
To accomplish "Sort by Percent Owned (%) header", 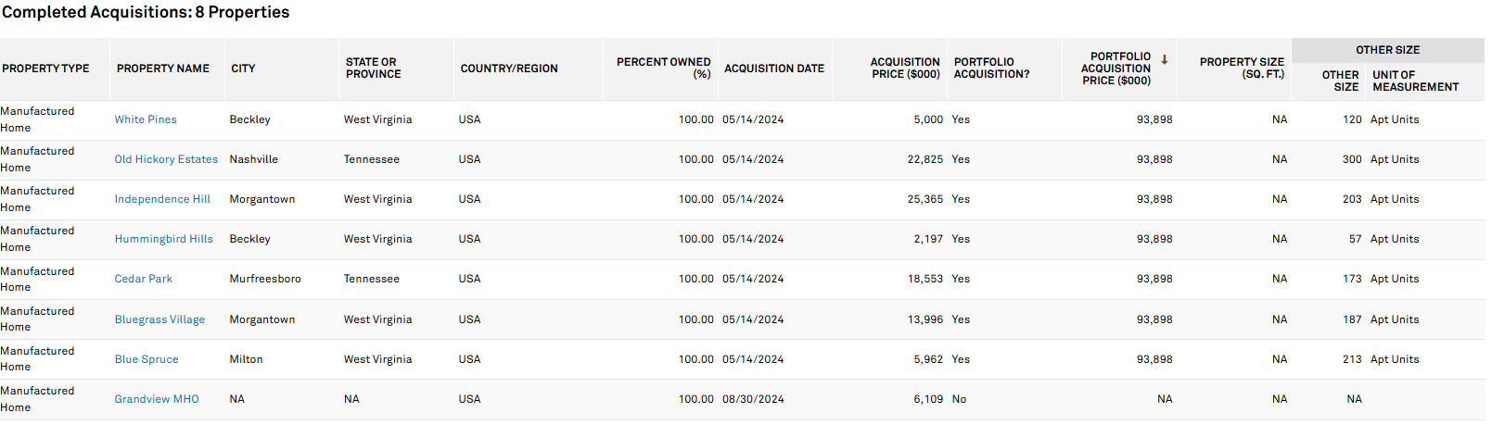I will (663, 69).
